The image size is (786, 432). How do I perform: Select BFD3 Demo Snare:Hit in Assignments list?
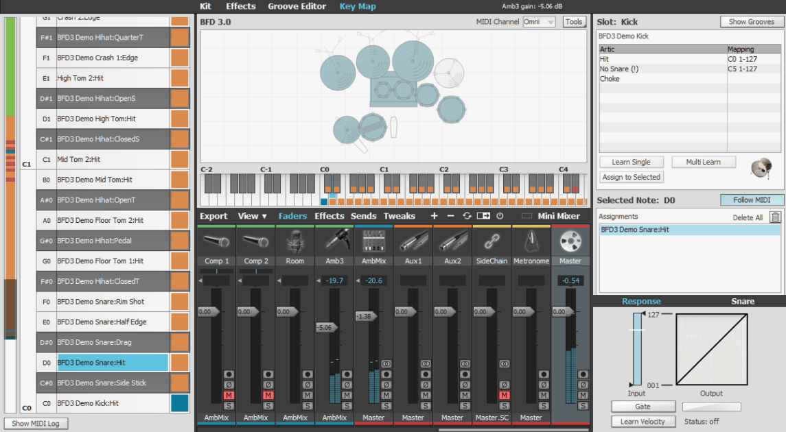click(689, 230)
